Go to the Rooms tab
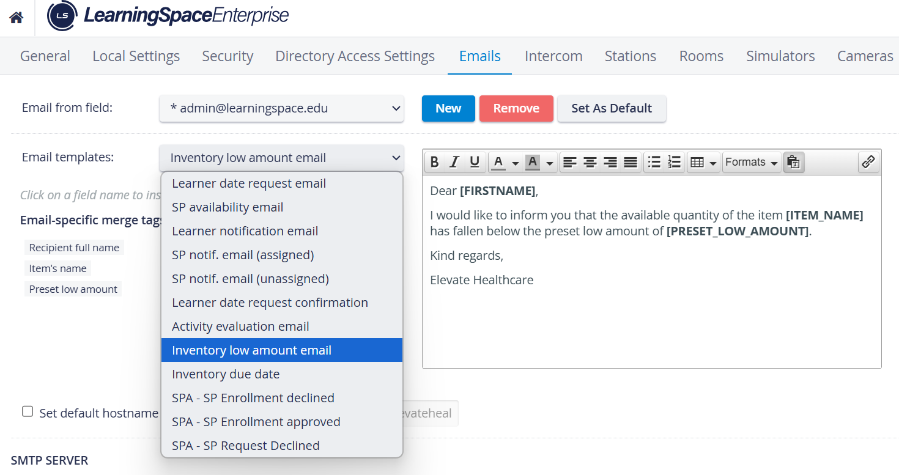This screenshot has height=475, width=899. click(x=701, y=56)
